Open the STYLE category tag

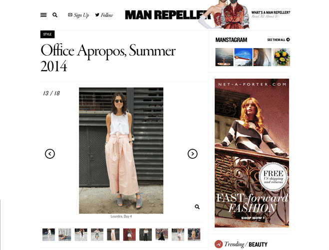47,34
